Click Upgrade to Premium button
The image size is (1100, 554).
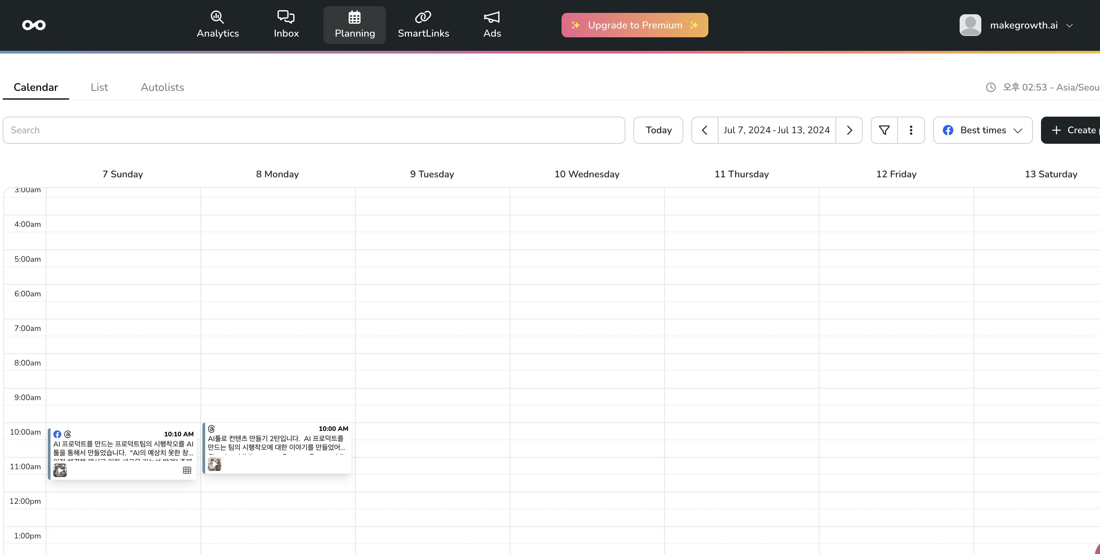point(634,25)
